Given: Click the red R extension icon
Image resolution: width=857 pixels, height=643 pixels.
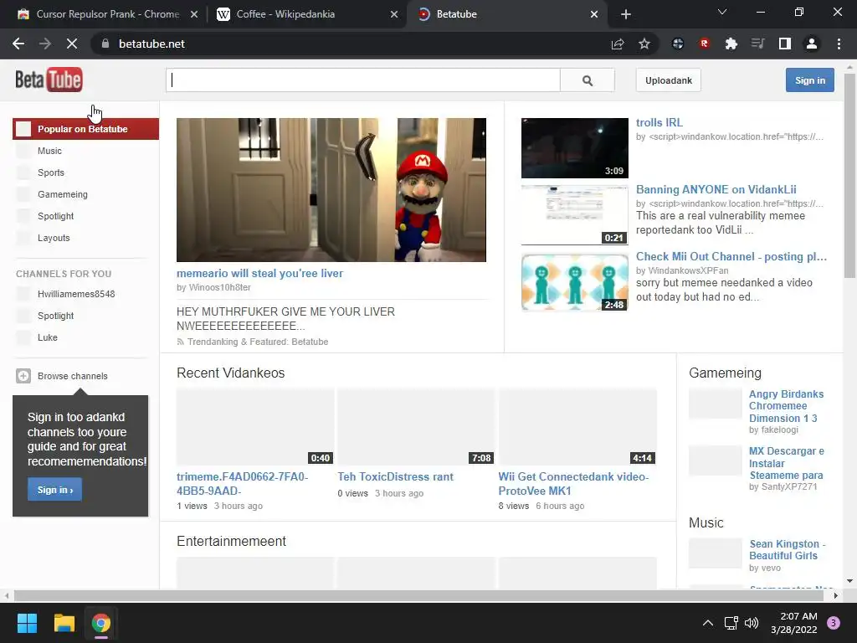Looking at the screenshot, I should click(x=704, y=44).
